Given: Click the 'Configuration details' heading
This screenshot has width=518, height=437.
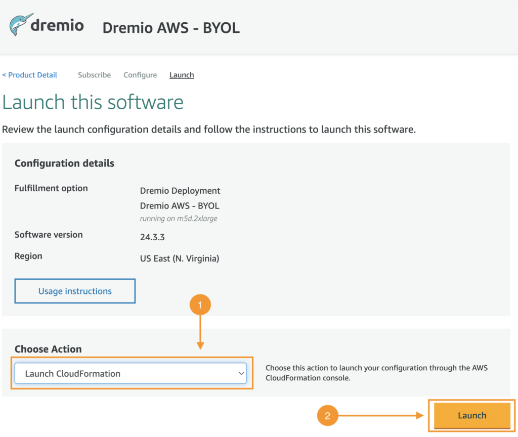Looking at the screenshot, I should point(64,163).
